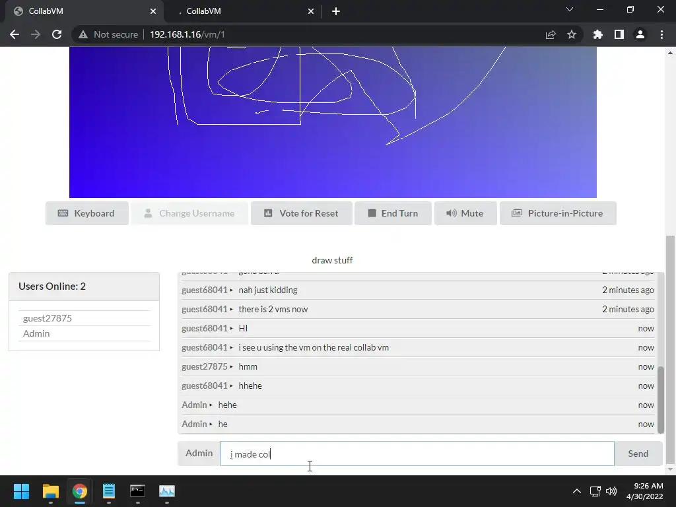
Task: Click the Admin message 'he'
Action: [x=223, y=424]
